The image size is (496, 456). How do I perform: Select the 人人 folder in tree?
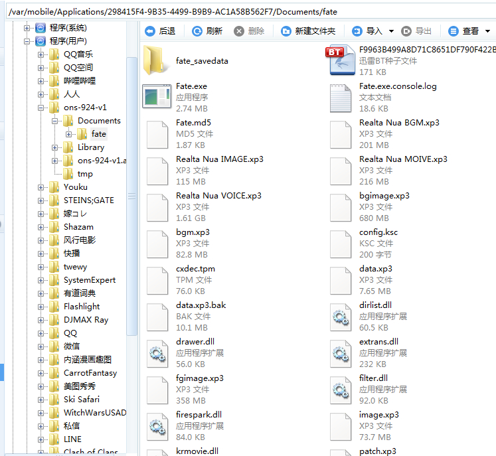tap(64, 94)
